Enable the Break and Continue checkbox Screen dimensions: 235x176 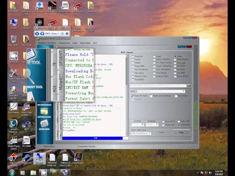pos(160,96)
